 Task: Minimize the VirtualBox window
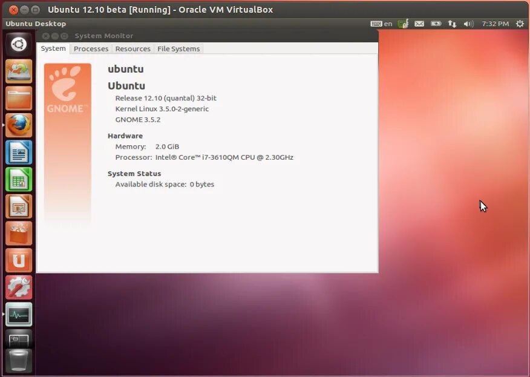tap(24, 10)
